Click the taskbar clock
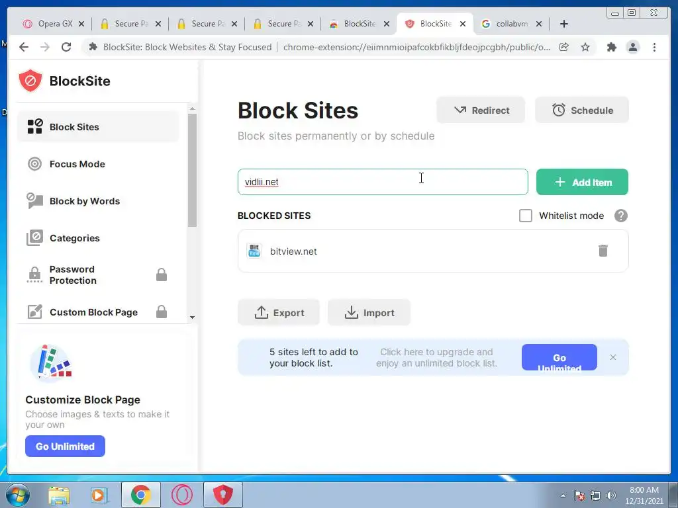This screenshot has width=678, height=508. [x=644, y=495]
